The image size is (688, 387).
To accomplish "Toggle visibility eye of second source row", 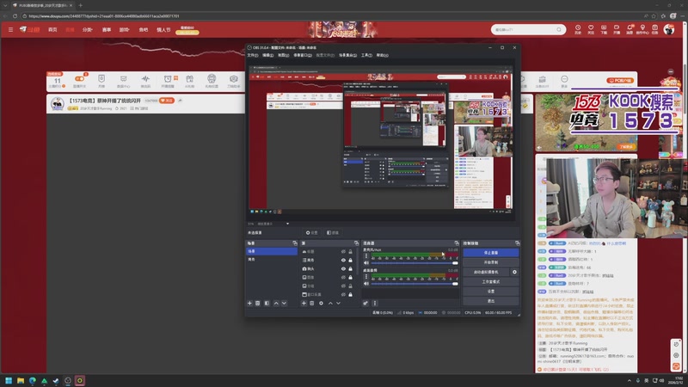I will click(x=343, y=261).
